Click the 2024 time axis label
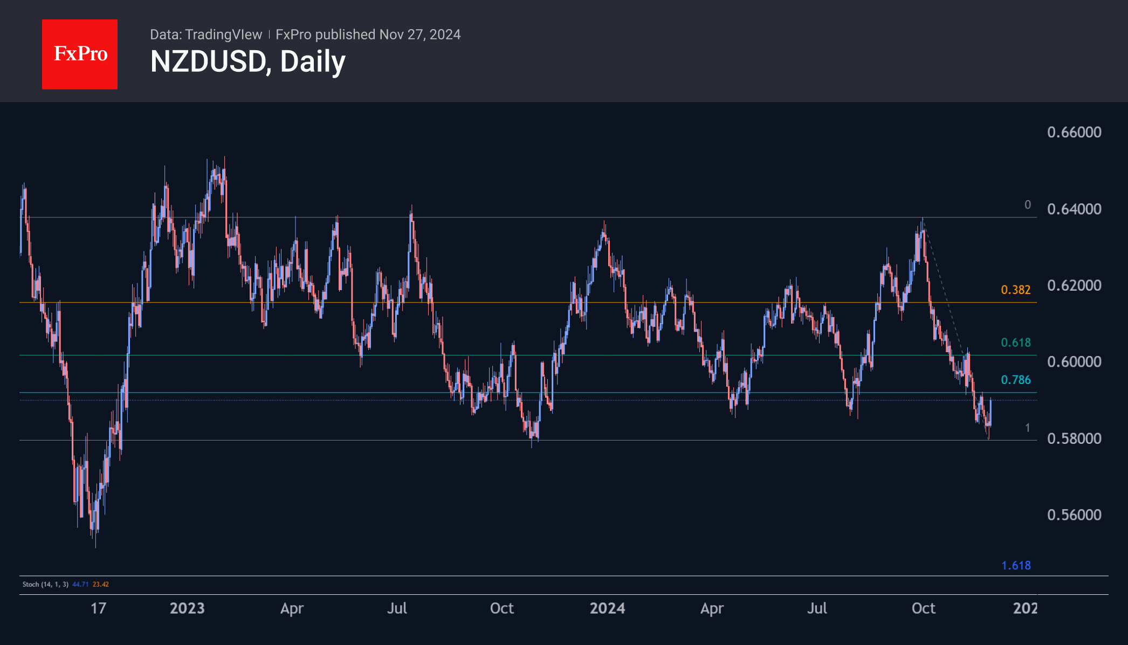Image resolution: width=1128 pixels, height=645 pixels. 607,608
